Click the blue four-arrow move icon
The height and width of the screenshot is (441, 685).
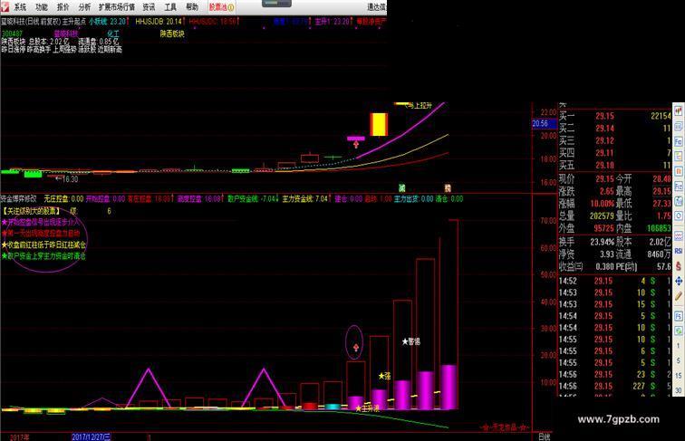(679, 282)
